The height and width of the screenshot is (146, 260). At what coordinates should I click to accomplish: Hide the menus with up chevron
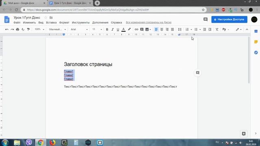[x=247, y=30]
